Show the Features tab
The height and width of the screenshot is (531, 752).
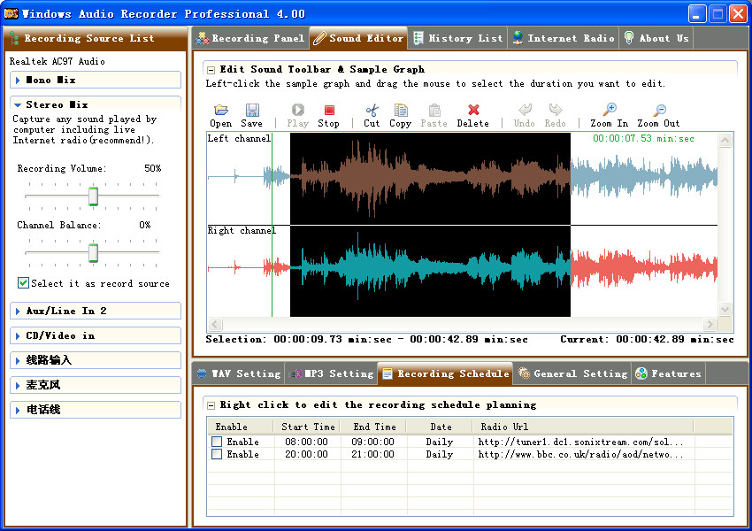[x=669, y=373]
